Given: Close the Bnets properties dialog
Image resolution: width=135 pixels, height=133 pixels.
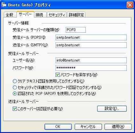Looking at the screenshot, I should pos(130,5).
